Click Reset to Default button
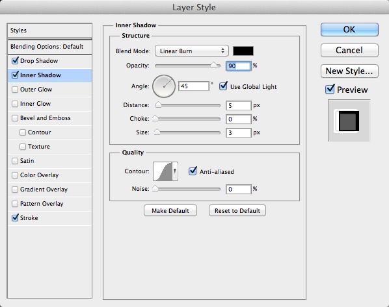Image resolution: width=389 pixels, height=307 pixels. 237,211
